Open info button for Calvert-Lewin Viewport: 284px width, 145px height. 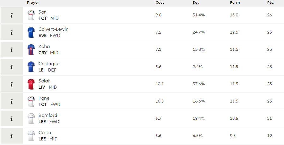pyautogui.click(x=12, y=32)
